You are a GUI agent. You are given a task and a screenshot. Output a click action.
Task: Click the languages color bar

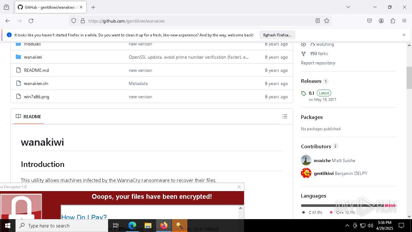tap(349, 206)
